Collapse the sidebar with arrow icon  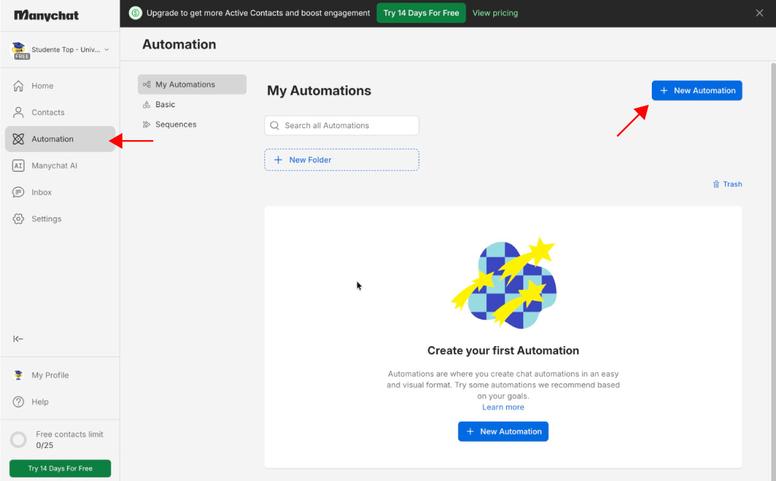(19, 339)
